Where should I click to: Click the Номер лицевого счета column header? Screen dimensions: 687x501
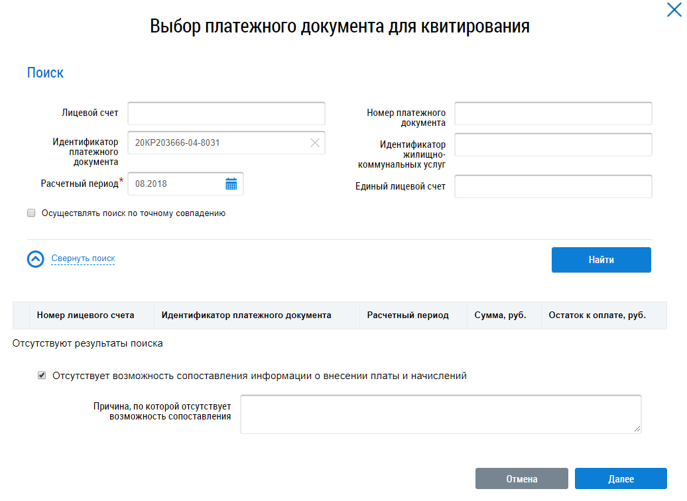coord(86,315)
